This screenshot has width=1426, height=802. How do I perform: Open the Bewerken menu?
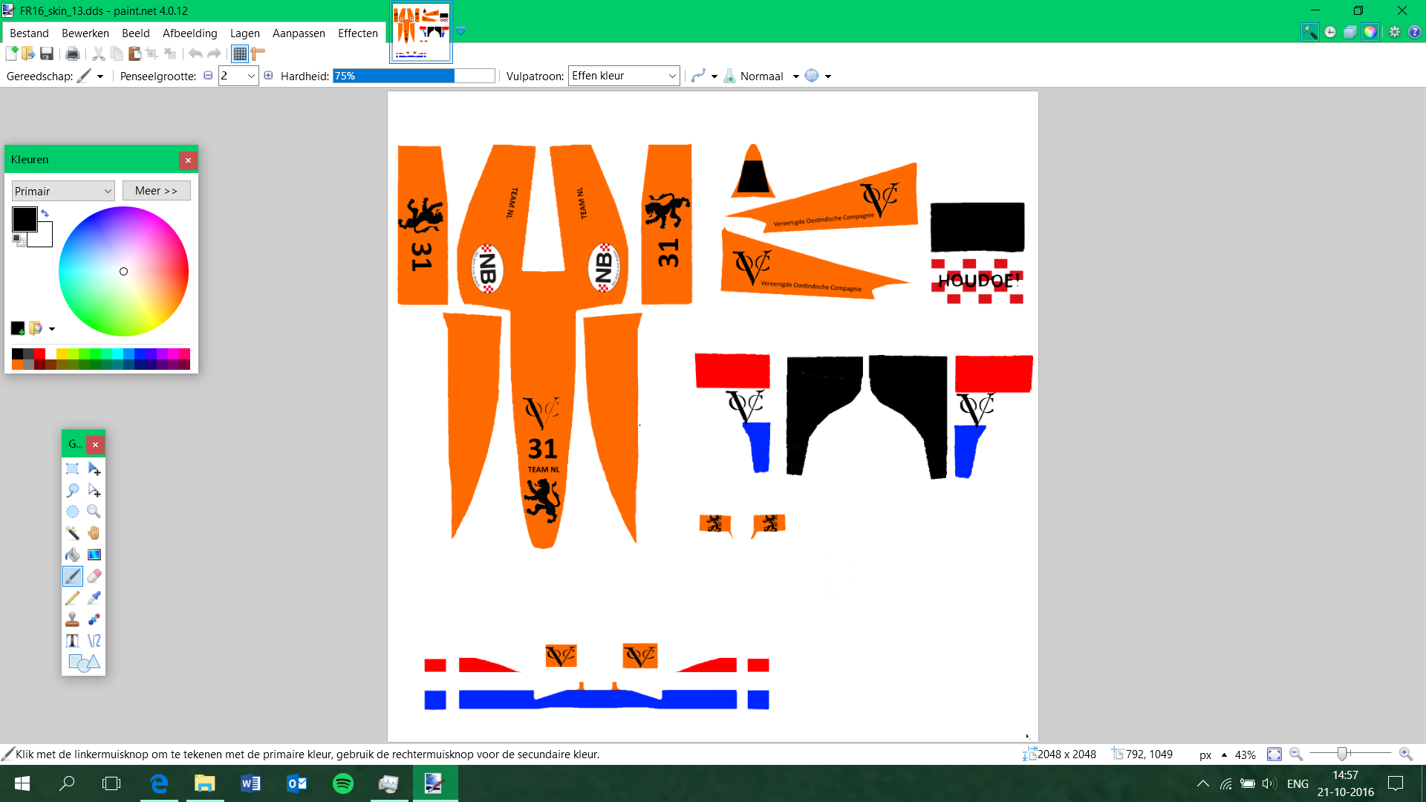click(x=85, y=33)
